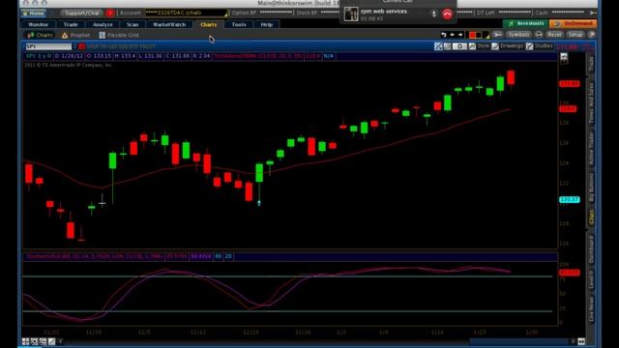Switch to the MarketWatch tab
The height and width of the screenshot is (348, 619).
click(169, 24)
